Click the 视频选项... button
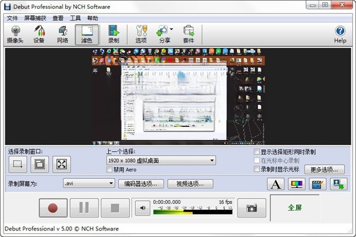Image resolution: width=356 pixels, height=237 pixels. coord(190,184)
